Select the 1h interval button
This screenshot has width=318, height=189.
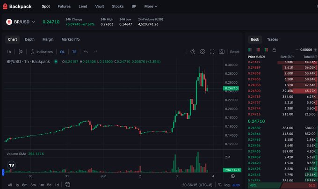(x=9, y=52)
